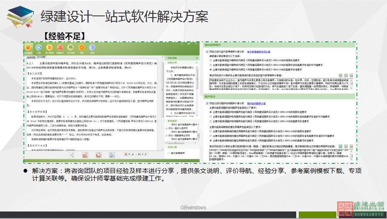Open 围护结构隔声计算 link
This screenshot has width=387, height=219.
pos(256,103)
